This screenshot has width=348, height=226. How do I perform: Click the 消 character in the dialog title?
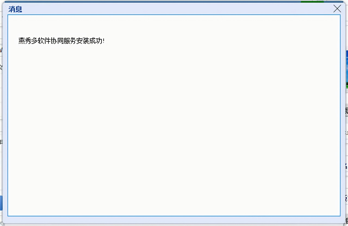[x=12, y=9]
